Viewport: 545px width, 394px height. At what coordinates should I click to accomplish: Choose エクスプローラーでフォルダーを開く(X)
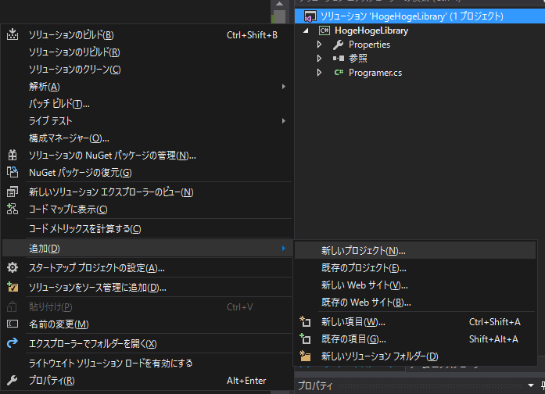click(x=147, y=344)
